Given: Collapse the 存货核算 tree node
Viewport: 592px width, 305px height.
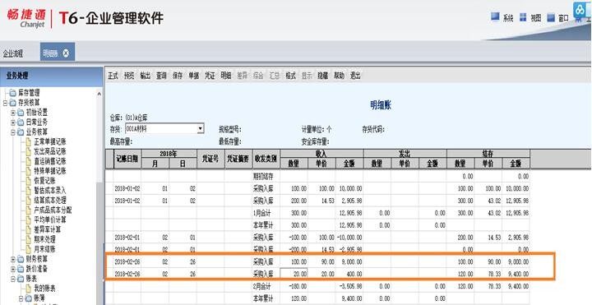Looking at the screenshot, I should 5,103.
